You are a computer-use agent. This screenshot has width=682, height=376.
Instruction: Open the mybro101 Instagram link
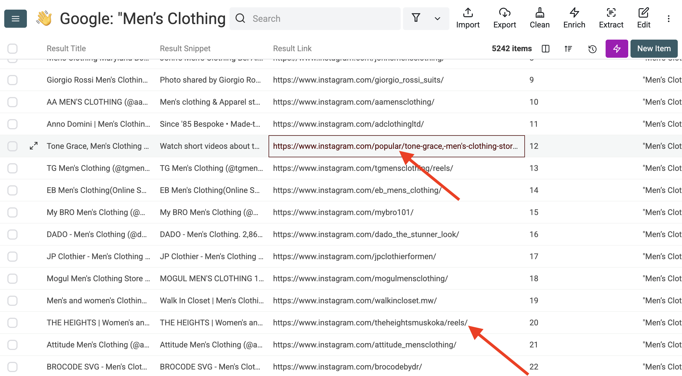click(x=343, y=212)
